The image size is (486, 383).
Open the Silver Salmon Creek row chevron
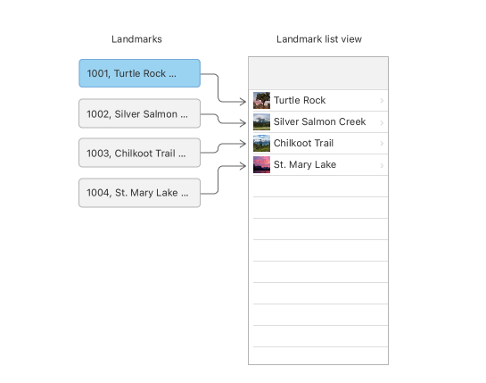(382, 122)
